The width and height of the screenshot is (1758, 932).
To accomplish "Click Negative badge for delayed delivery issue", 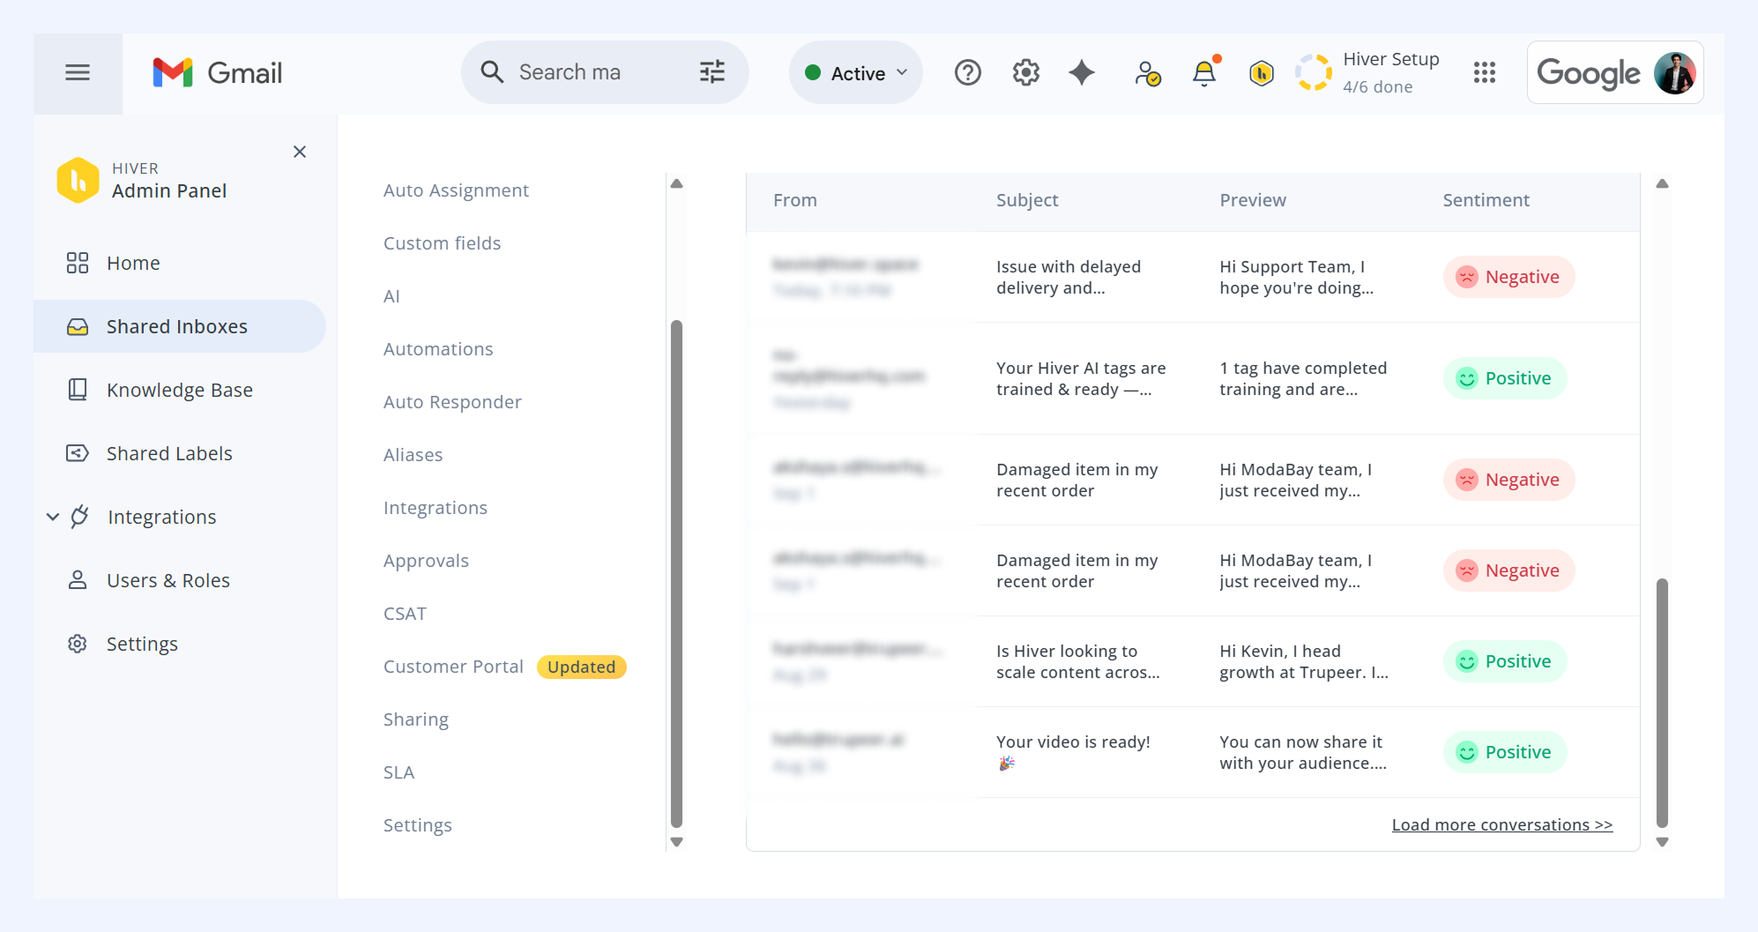I will click(x=1508, y=277).
